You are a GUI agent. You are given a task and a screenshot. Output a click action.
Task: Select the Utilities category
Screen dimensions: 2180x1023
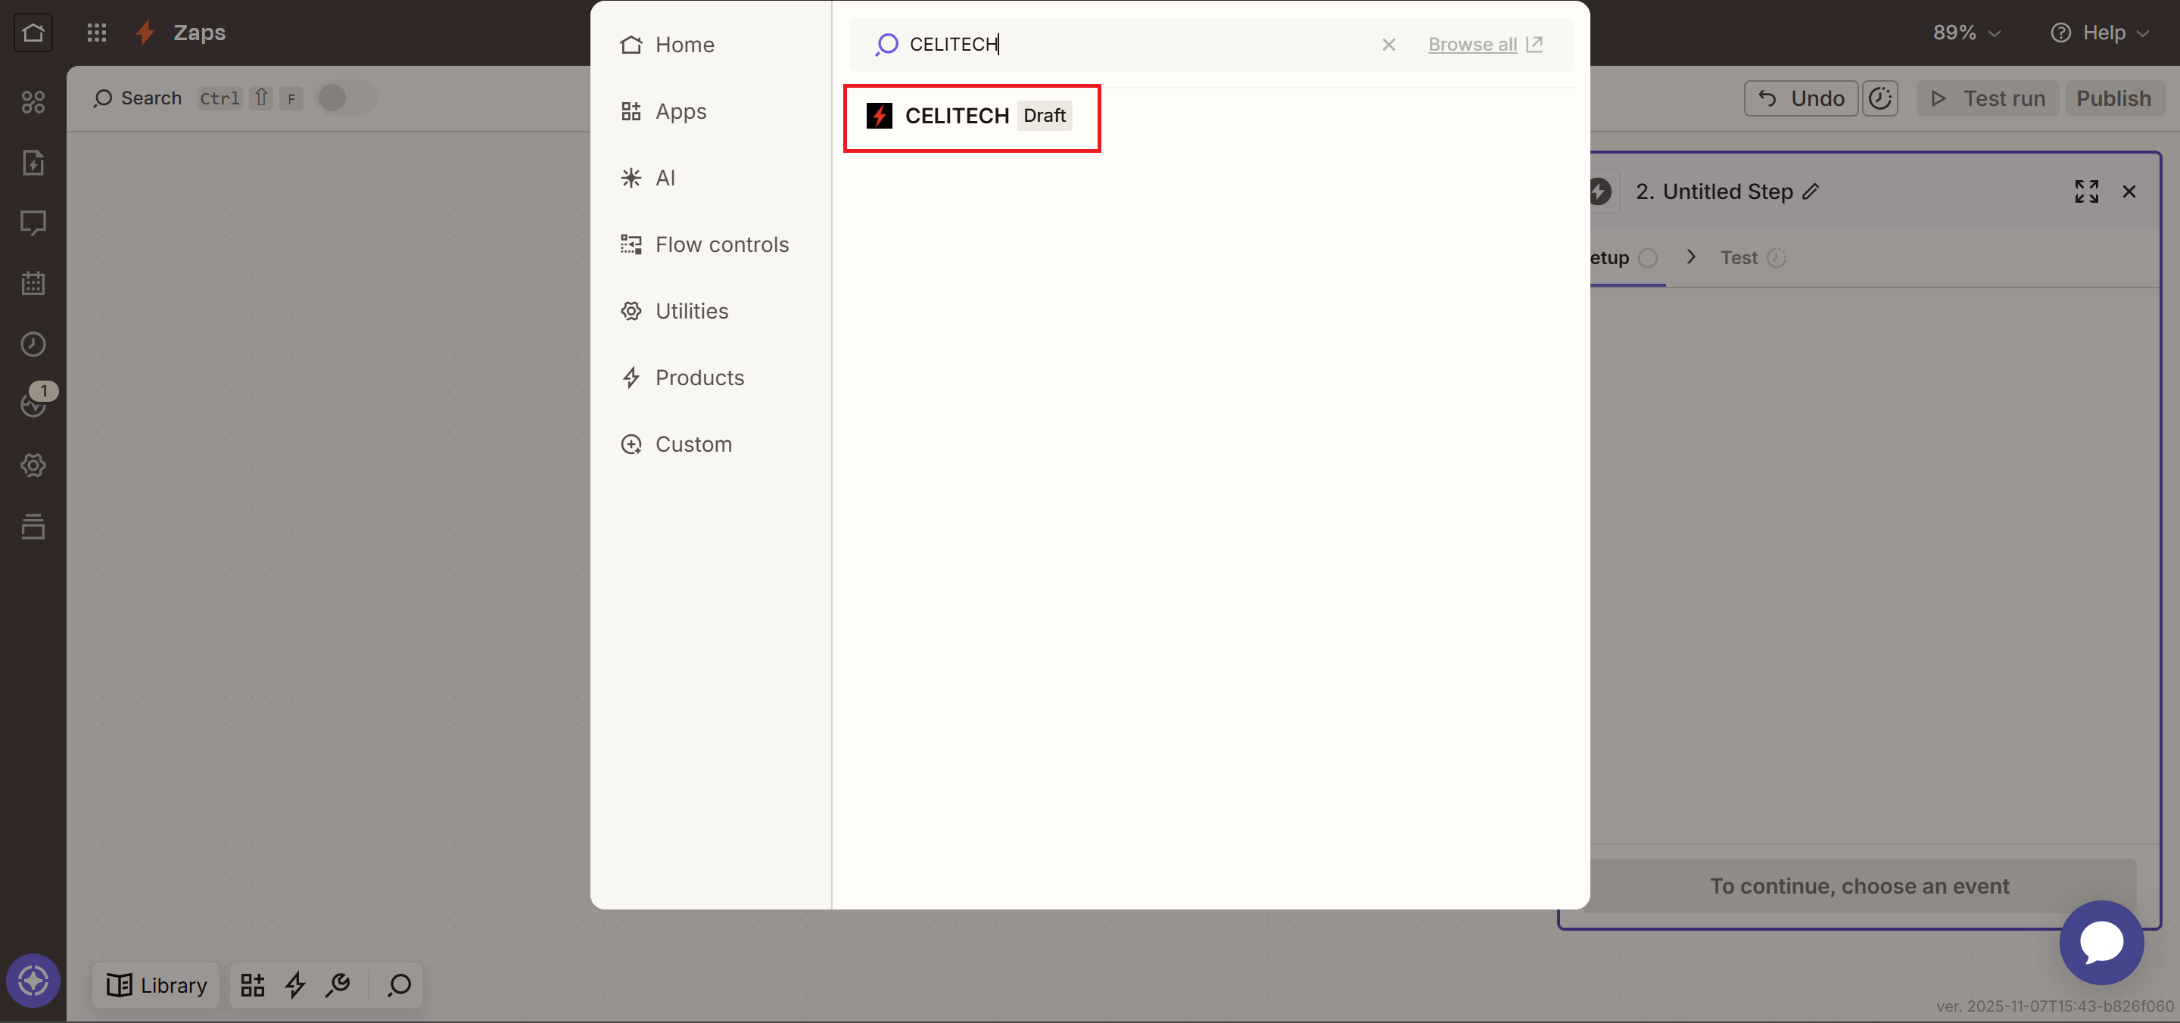click(x=691, y=310)
